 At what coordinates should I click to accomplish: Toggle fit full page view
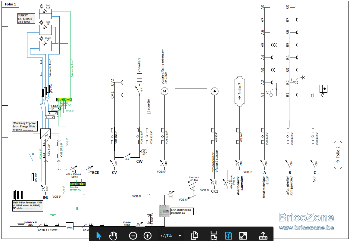point(229,236)
